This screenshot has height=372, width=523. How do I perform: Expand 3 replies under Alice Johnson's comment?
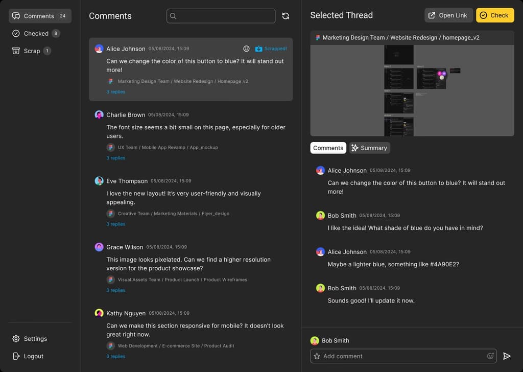click(x=116, y=92)
